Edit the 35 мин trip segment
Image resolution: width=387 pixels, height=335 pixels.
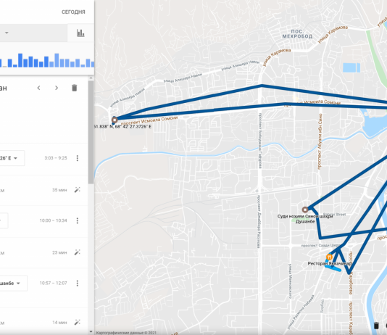(78, 190)
